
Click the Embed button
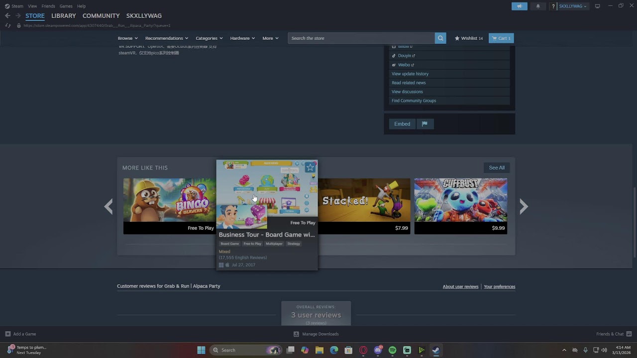[x=402, y=124]
